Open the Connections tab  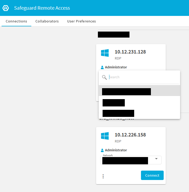pos(16,21)
